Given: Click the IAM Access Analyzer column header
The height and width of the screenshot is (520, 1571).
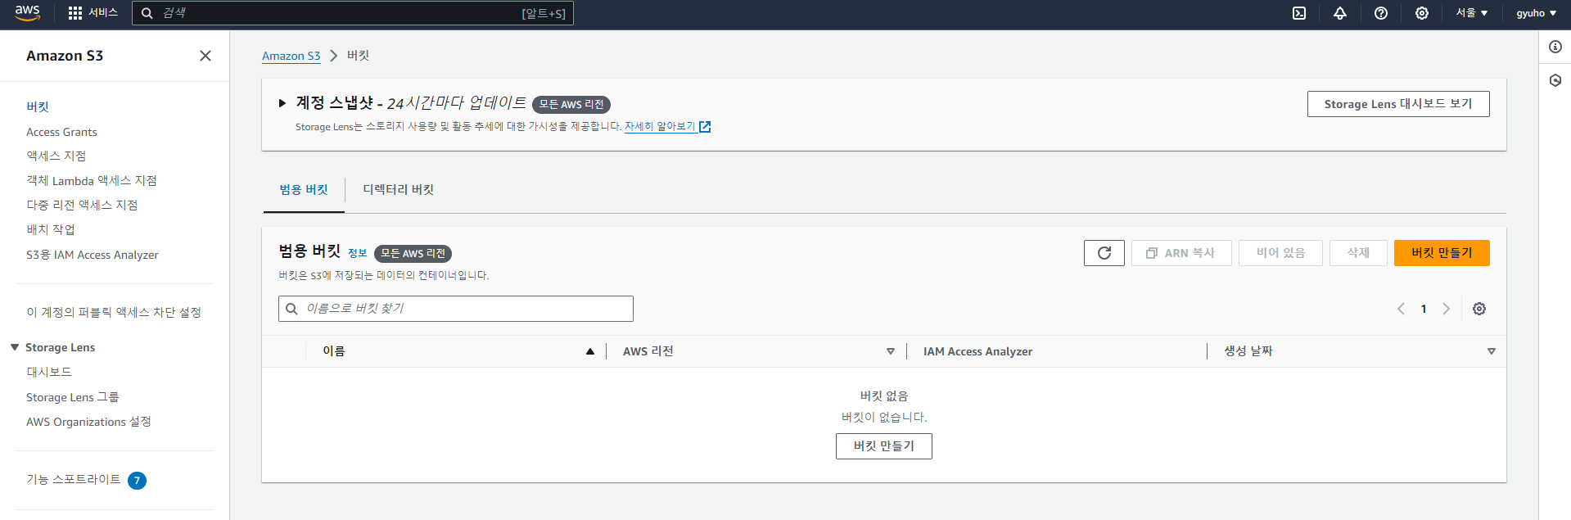Looking at the screenshot, I should (977, 351).
